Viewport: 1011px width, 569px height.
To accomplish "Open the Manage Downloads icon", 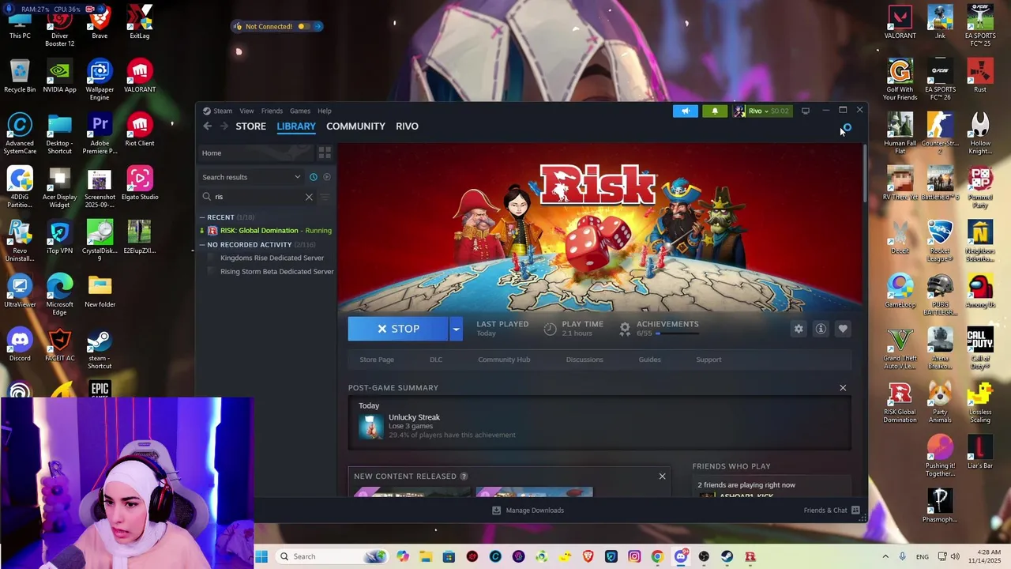I will (496, 511).
